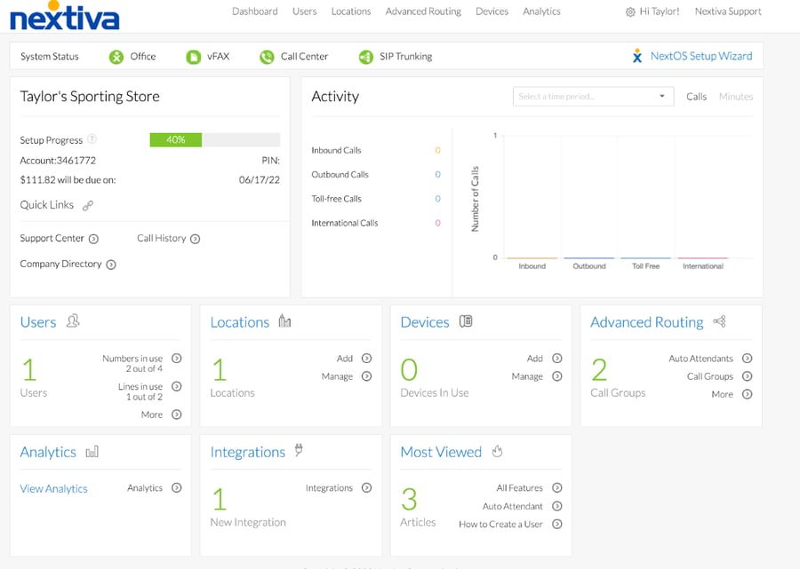800x569 pixels.
Task: Click the arrow next to Devices Manage
Action: click(557, 376)
